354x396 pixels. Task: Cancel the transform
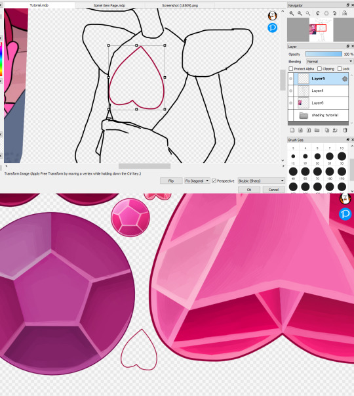tap(273, 190)
